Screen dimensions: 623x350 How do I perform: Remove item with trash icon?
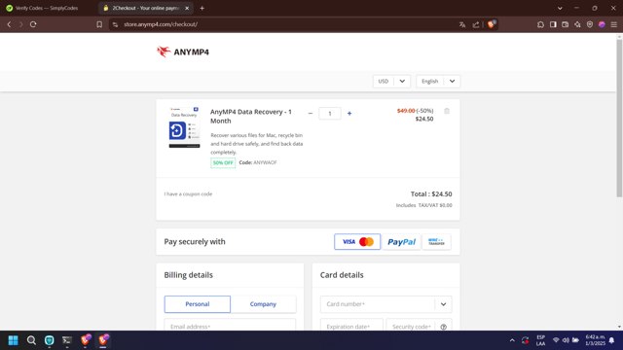(447, 111)
